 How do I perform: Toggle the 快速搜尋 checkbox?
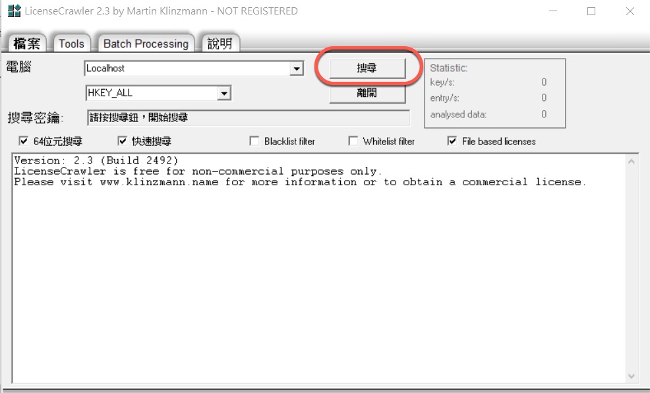[x=123, y=141]
